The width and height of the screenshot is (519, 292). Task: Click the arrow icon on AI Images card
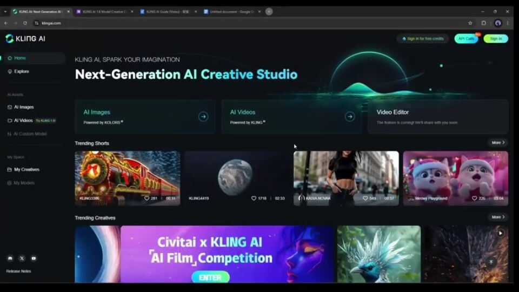click(x=203, y=116)
